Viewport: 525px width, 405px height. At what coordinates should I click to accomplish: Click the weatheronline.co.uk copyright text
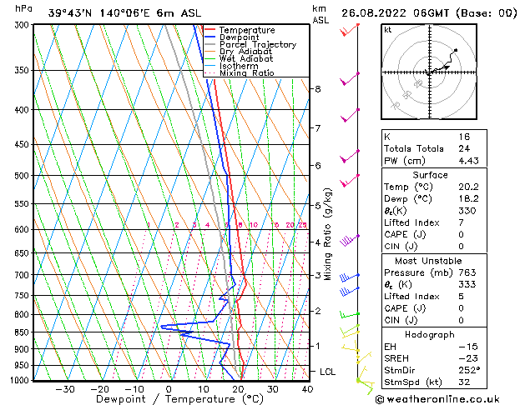(x=437, y=399)
